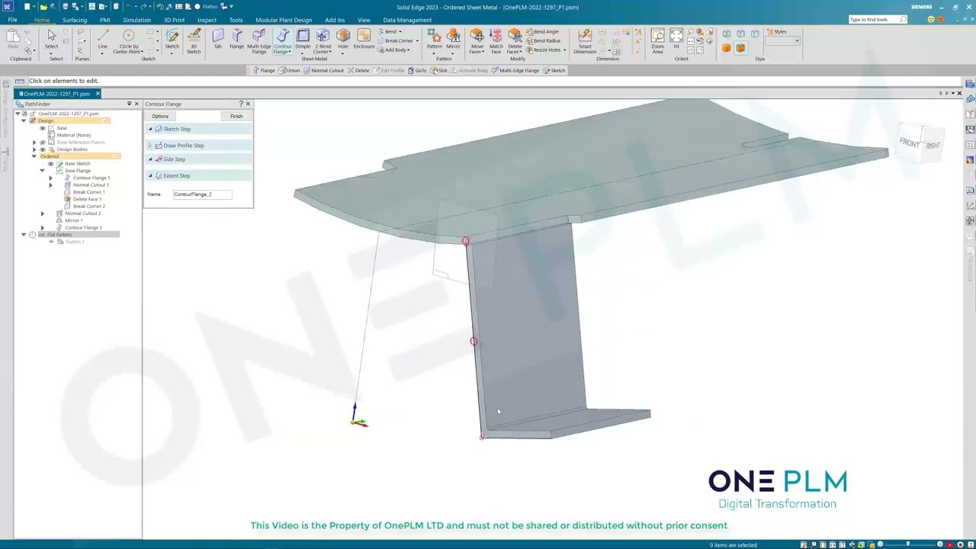This screenshot has height=549, width=976.
Task: Switch to the Simulation tab
Action: 137,20
